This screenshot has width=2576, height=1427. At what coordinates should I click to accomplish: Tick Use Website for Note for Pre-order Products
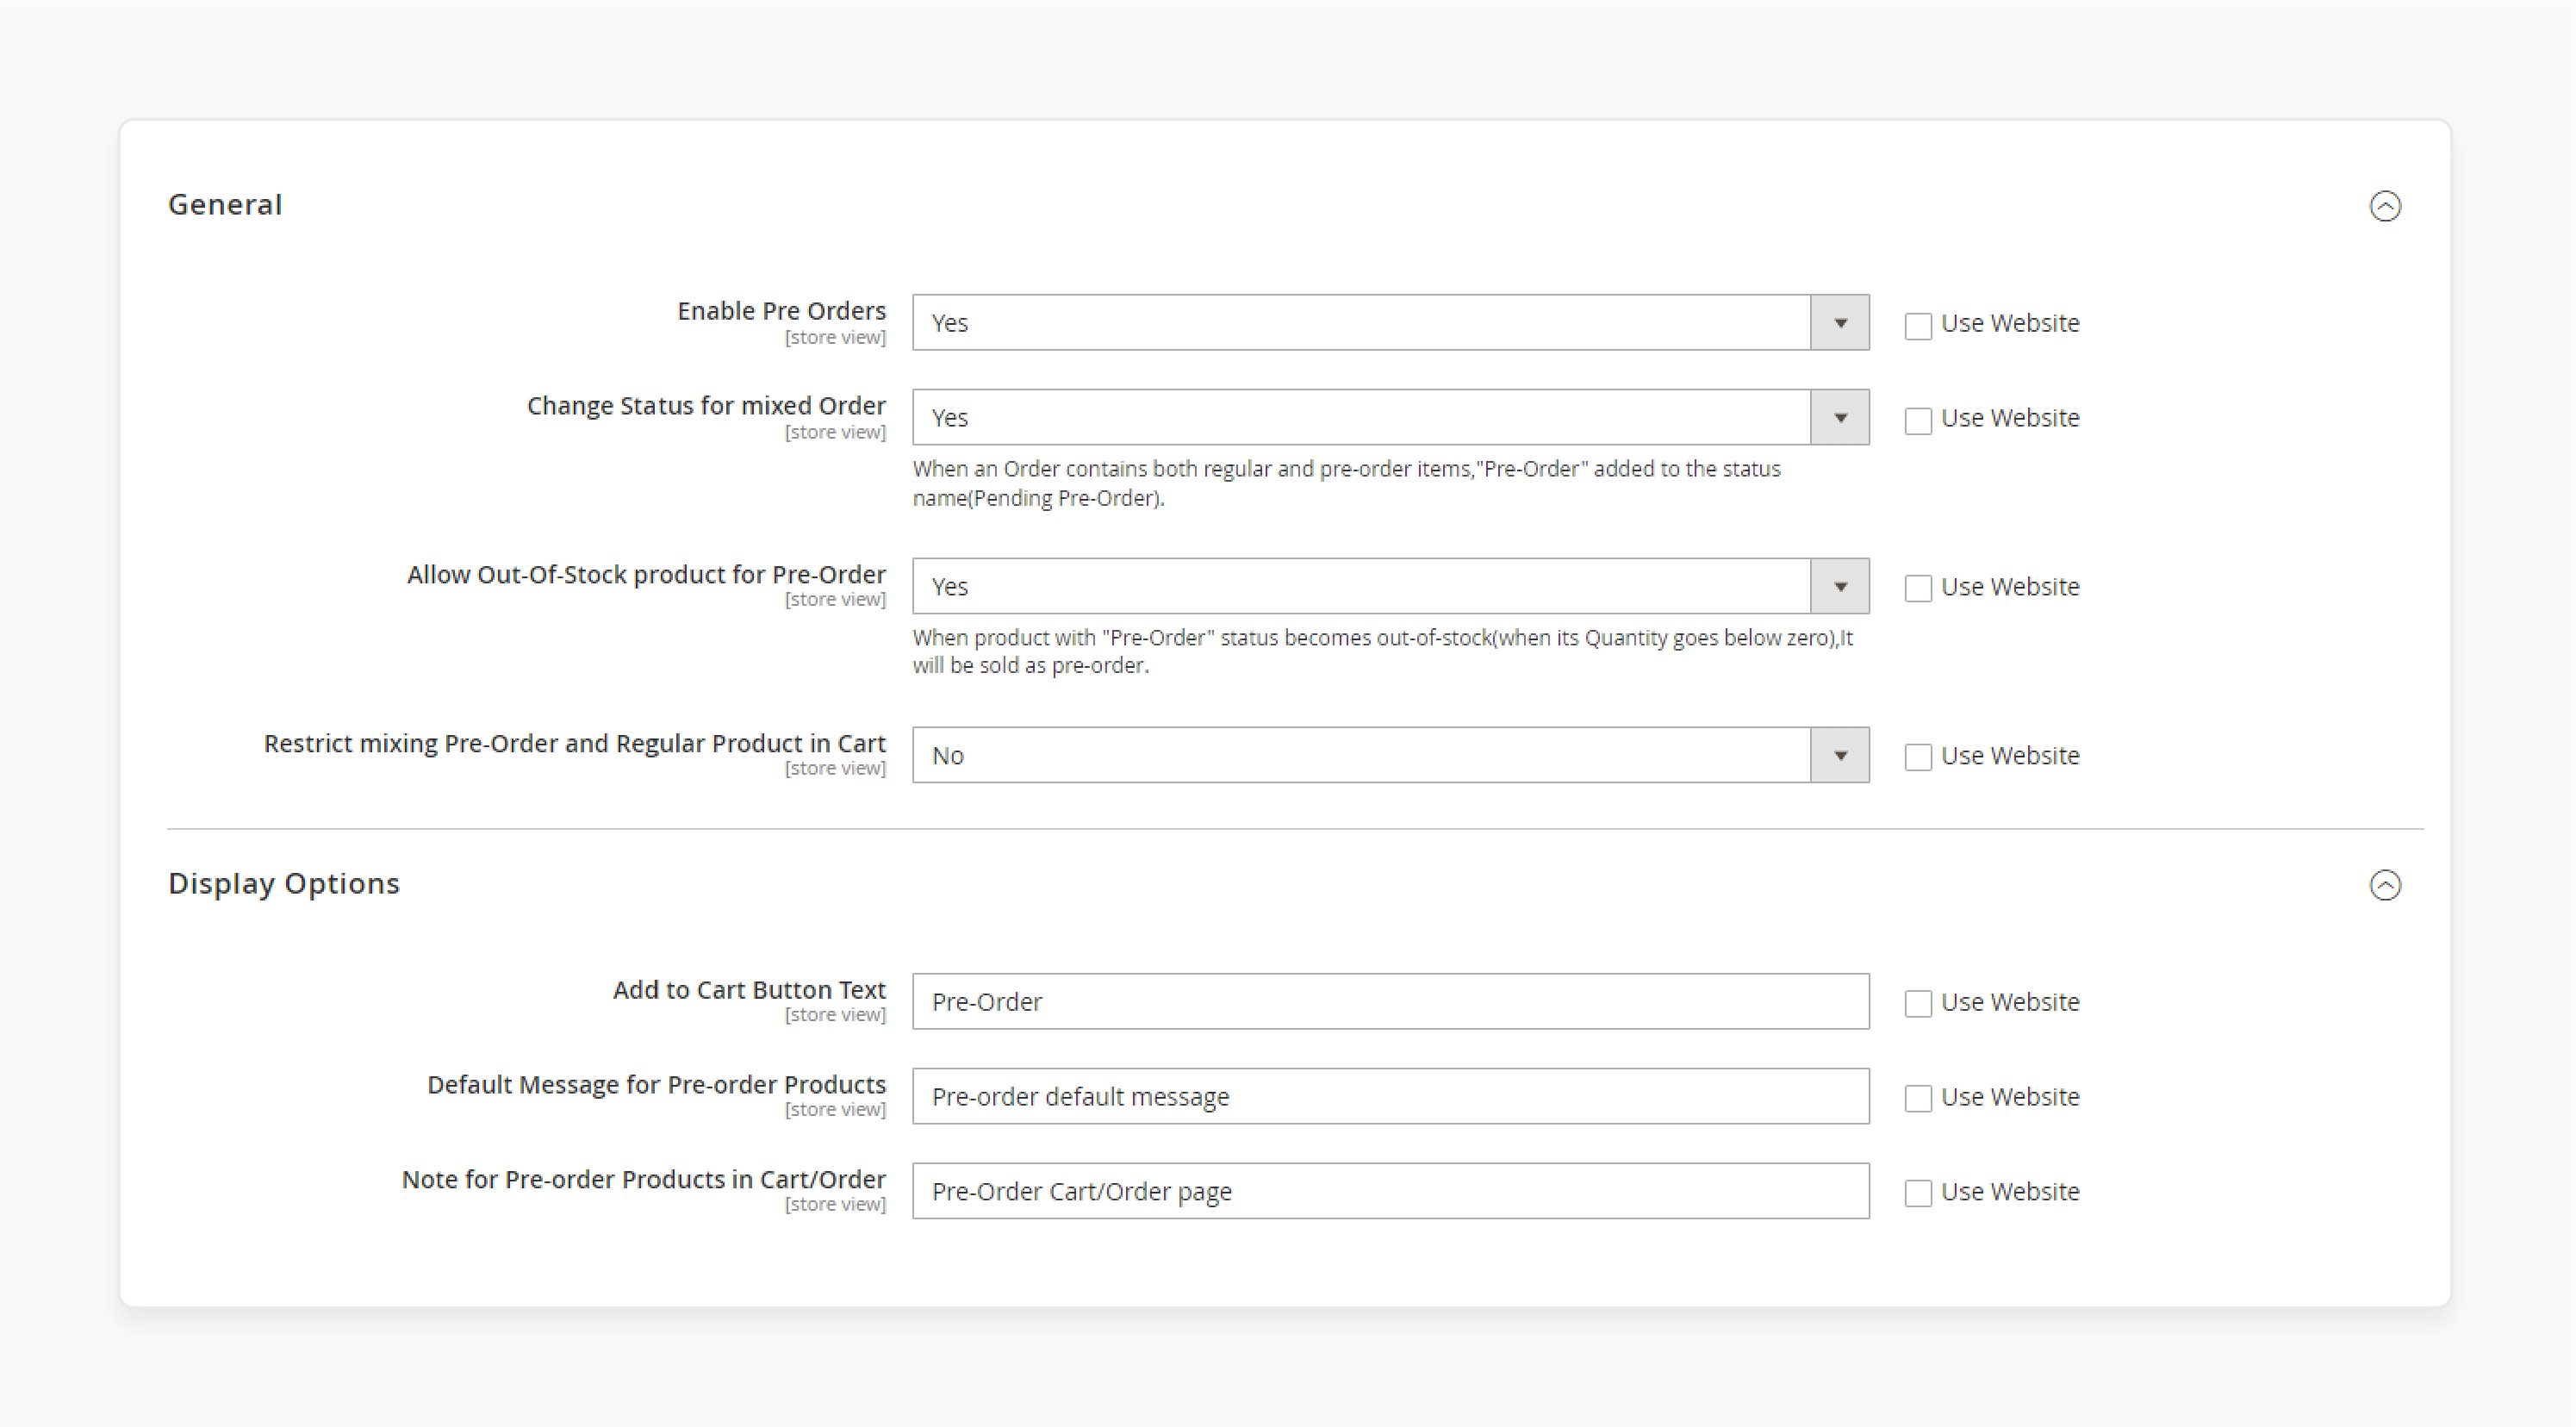(x=1917, y=1194)
